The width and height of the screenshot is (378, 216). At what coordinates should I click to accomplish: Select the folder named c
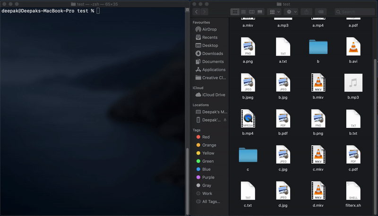point(248,155)
